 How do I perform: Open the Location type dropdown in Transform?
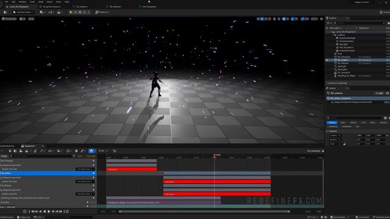pos(335,136)
